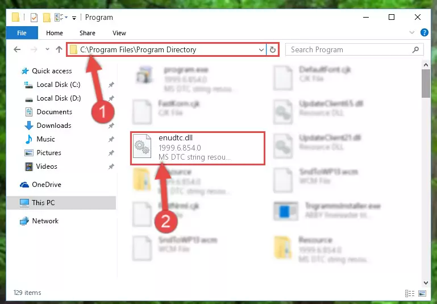The height and width of the screenshot is (304, 437).
Task: Open the Help question mark icon
Action: click(x=424, y=32)
